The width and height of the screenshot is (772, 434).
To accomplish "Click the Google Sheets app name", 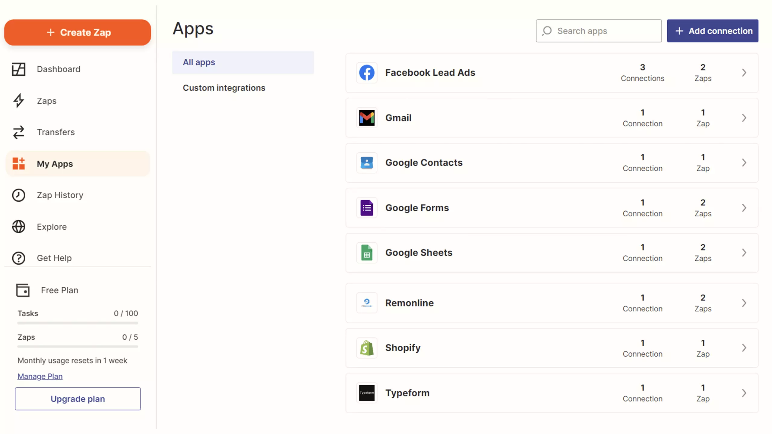I will point(419,253).
